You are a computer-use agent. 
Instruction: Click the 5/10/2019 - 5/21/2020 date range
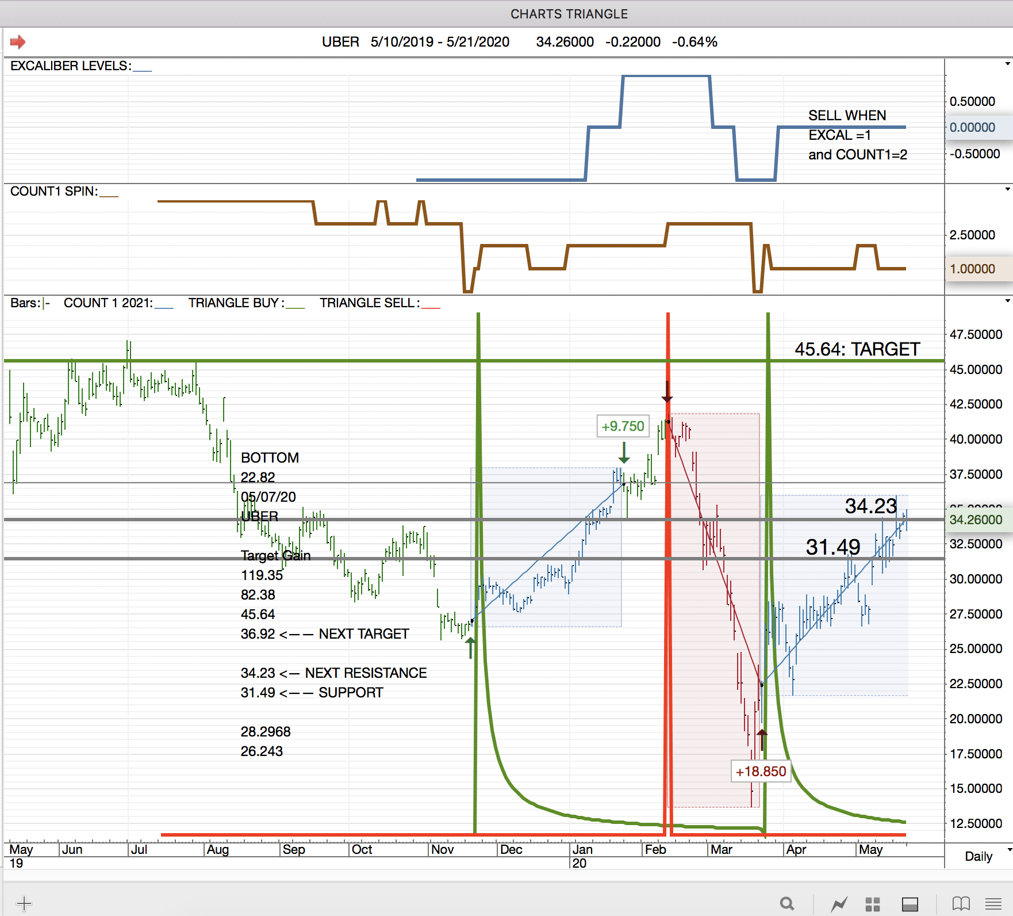pyautogui.click(x=440, y=42)
